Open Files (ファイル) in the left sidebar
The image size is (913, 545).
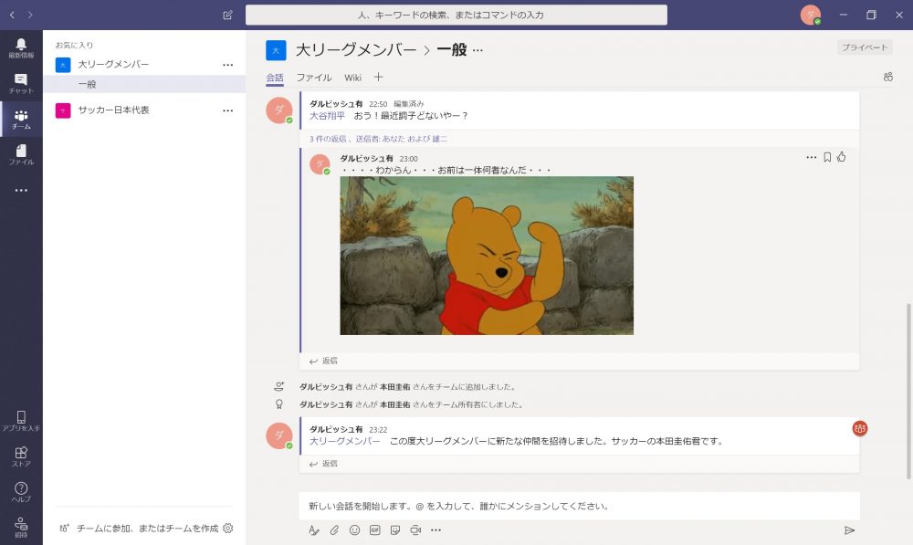coord(21,154)
